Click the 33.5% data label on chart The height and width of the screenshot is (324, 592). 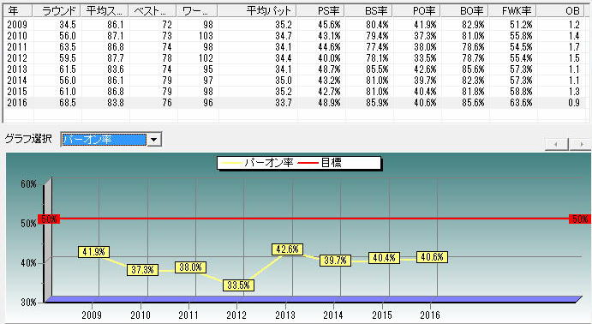[x=239, y=285]
